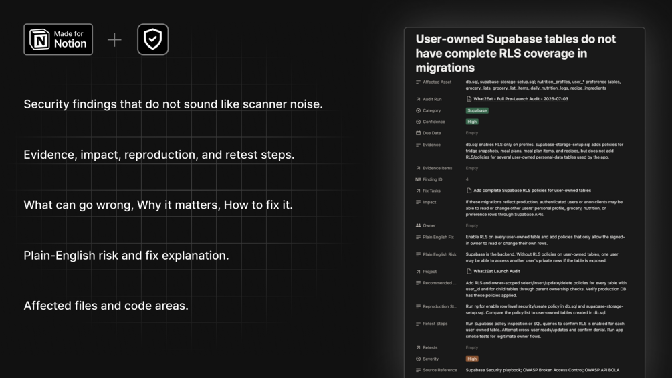The image size is (672, 378).
Task: Click Recommended text 'Add RLS and owner-scoped'
Action: pyautogui.click(x=546, y=289)
